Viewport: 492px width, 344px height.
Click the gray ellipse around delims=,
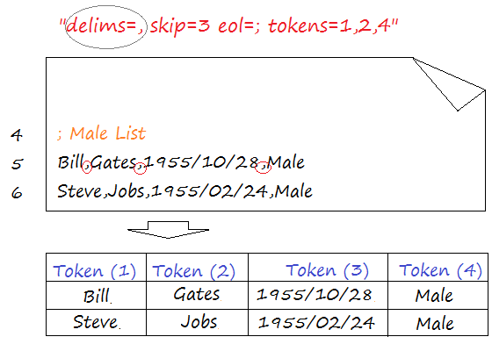106,27
